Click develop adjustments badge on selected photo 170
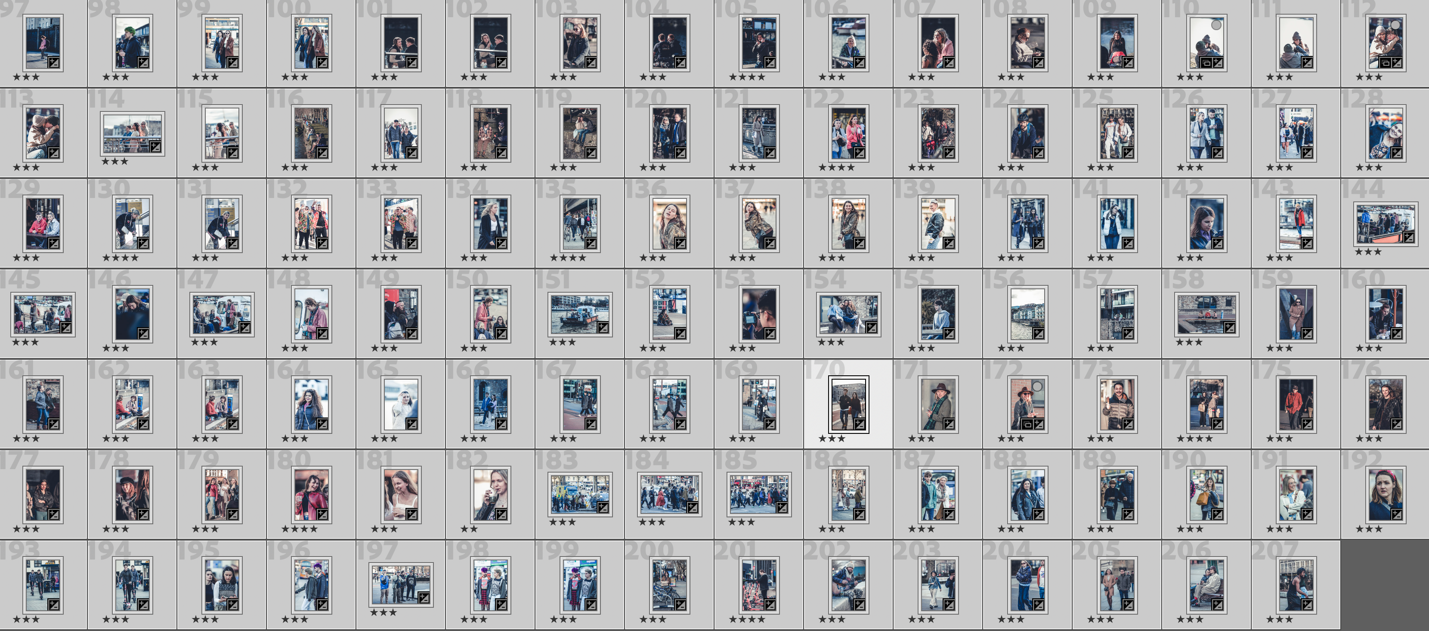1429x631 pixels. pyautogui.click(x=859, y=424)
